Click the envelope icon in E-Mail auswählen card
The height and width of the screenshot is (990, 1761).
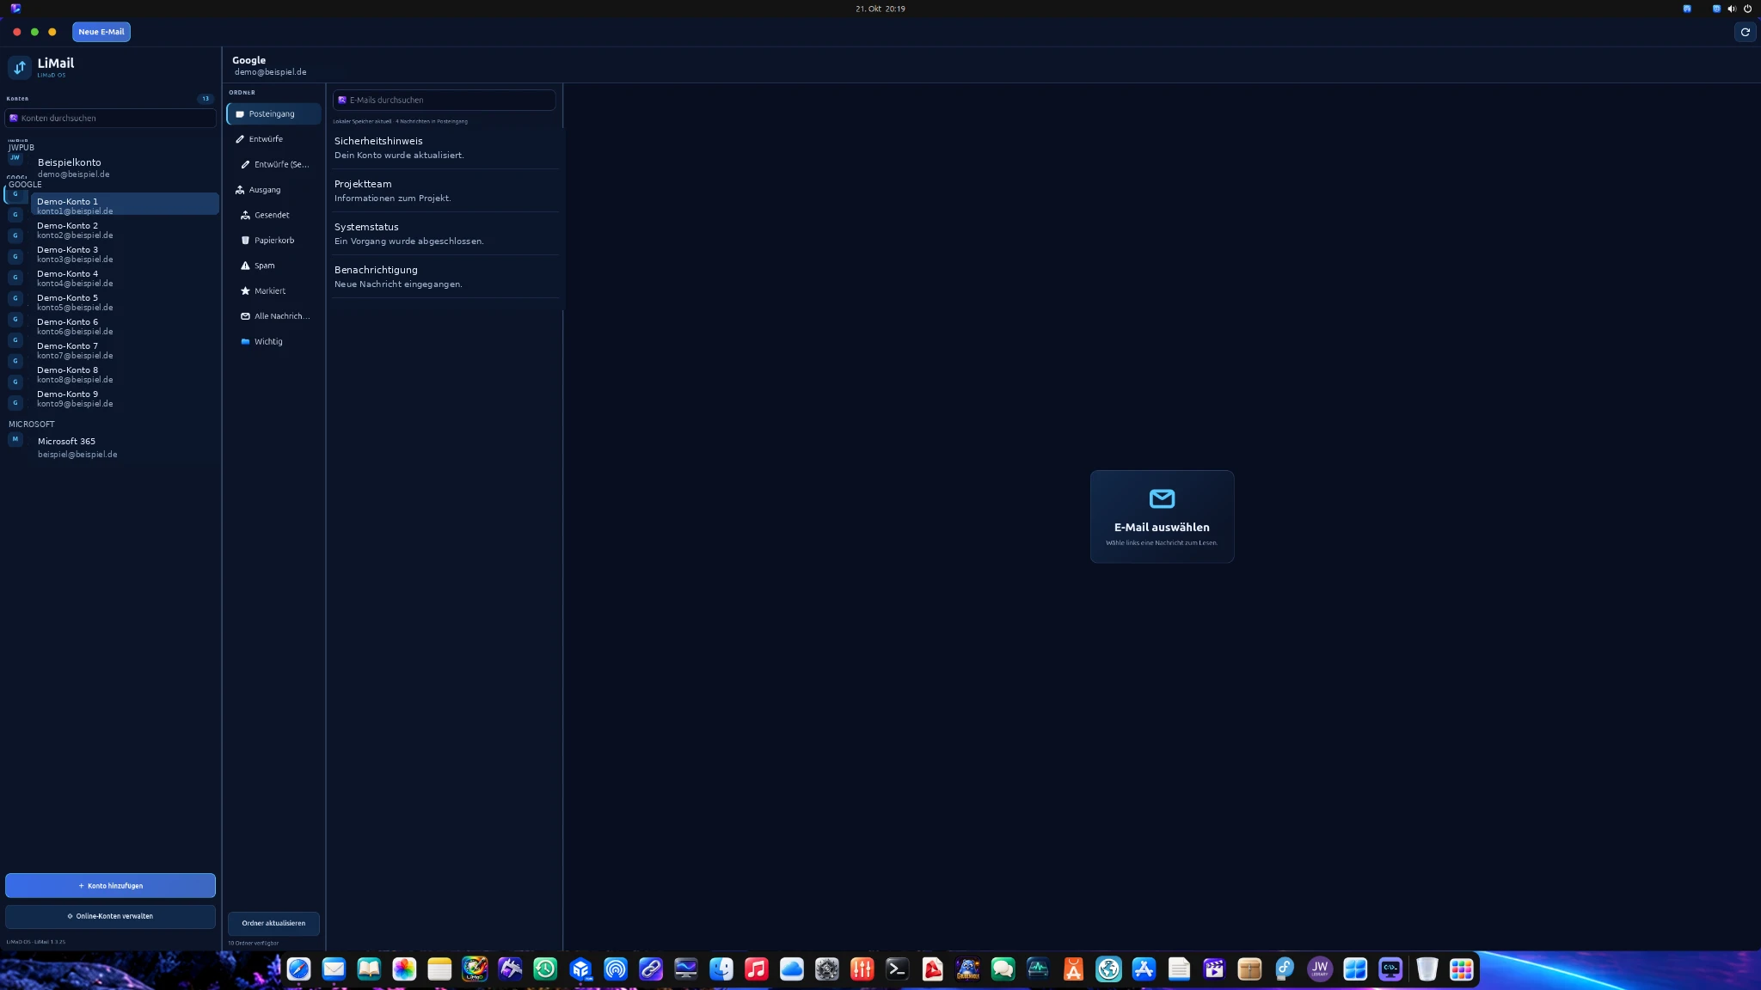1162,498
